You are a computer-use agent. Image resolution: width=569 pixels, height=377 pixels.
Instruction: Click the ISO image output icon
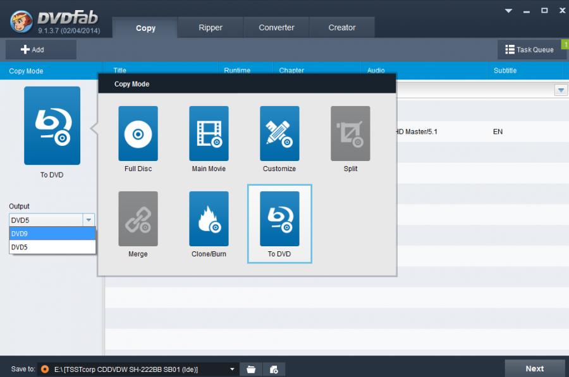point(274,369)
